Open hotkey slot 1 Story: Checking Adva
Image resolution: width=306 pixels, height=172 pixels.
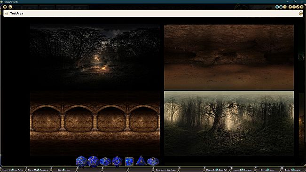pyautogui.click(x=13, y=170)
